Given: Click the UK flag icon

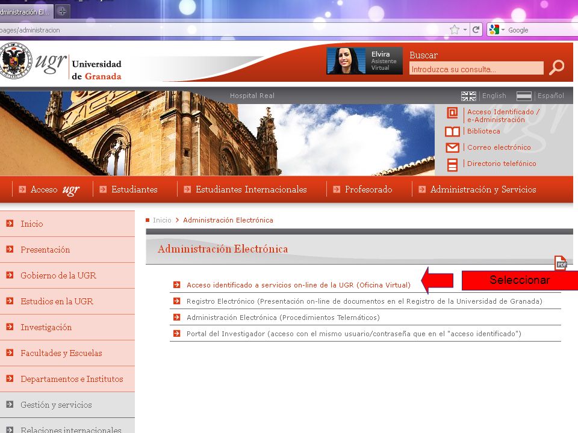Looking at the screenshot, I should click(468, 96).
